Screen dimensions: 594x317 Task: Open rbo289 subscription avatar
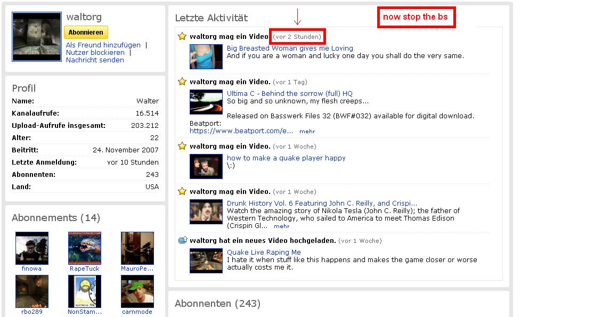31,291
